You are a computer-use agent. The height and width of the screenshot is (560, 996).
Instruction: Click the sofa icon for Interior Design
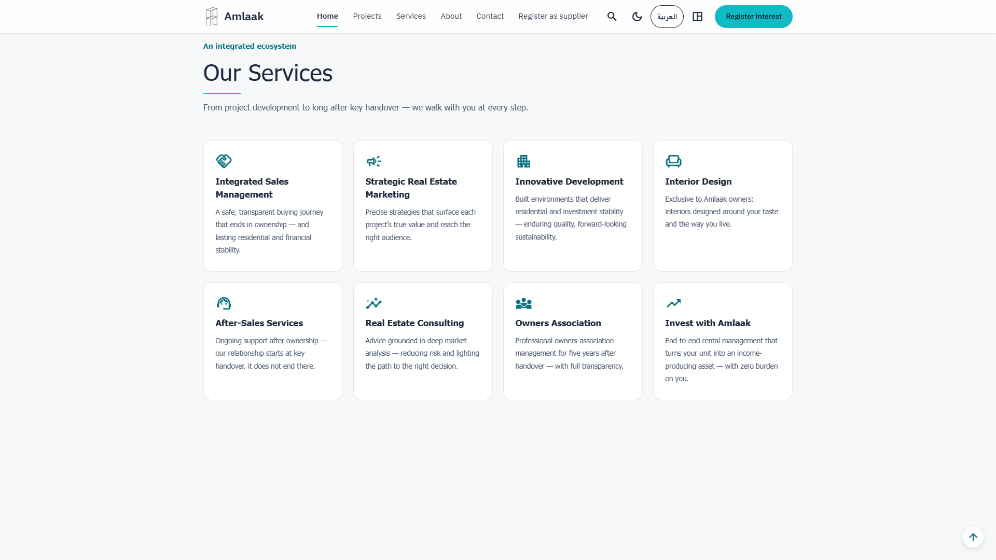[673, 161]
